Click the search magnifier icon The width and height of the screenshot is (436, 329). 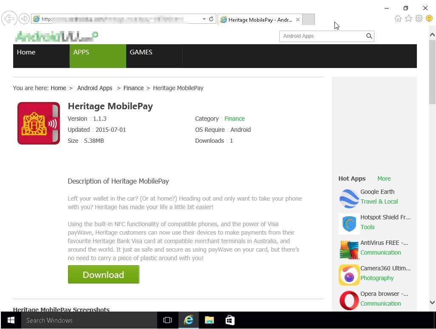coord(369,36)
